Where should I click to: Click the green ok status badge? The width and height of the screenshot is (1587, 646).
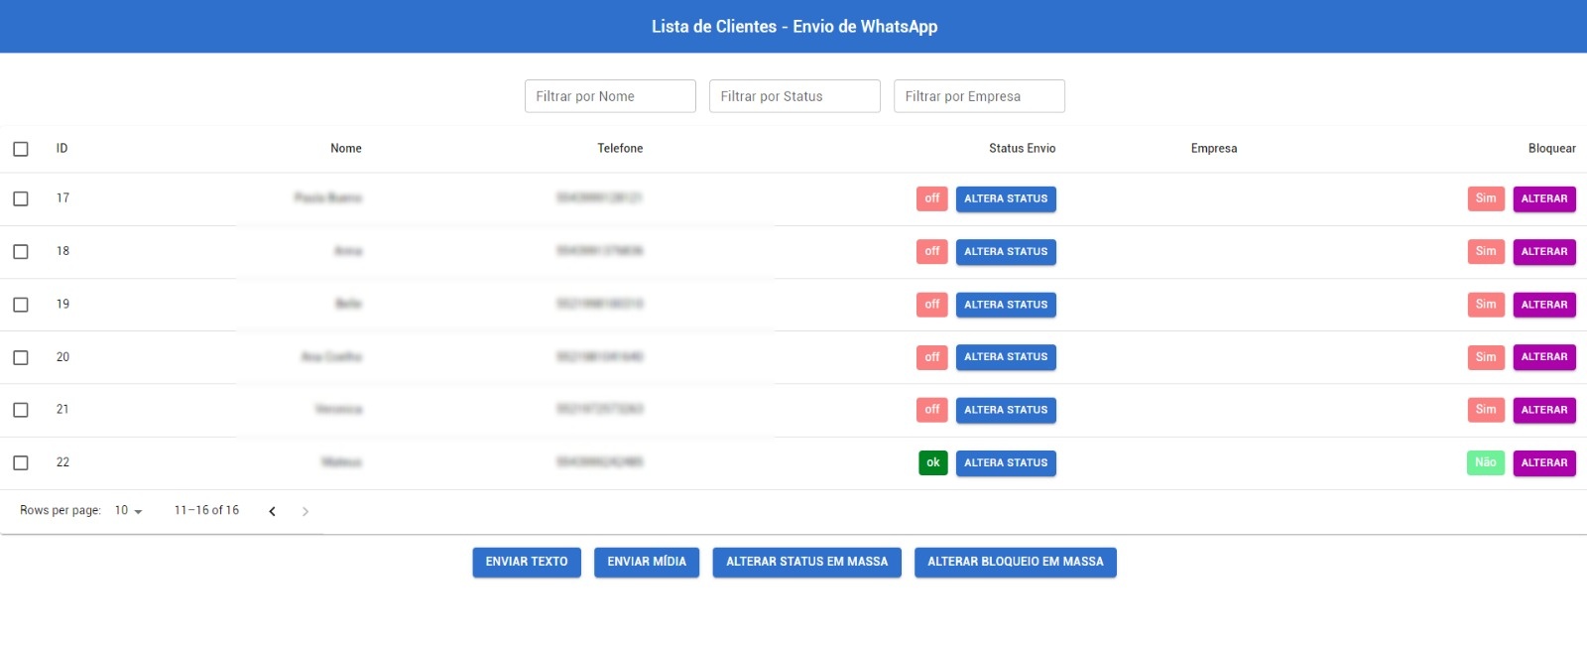(x=932, y=462)
